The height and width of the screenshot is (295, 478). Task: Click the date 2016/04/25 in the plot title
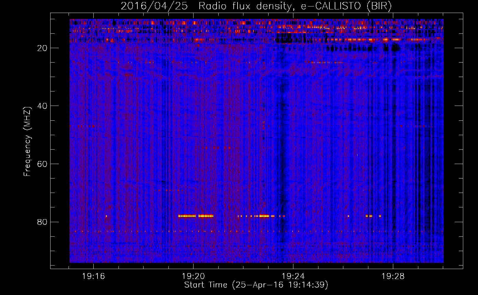[x=154, y=6]
